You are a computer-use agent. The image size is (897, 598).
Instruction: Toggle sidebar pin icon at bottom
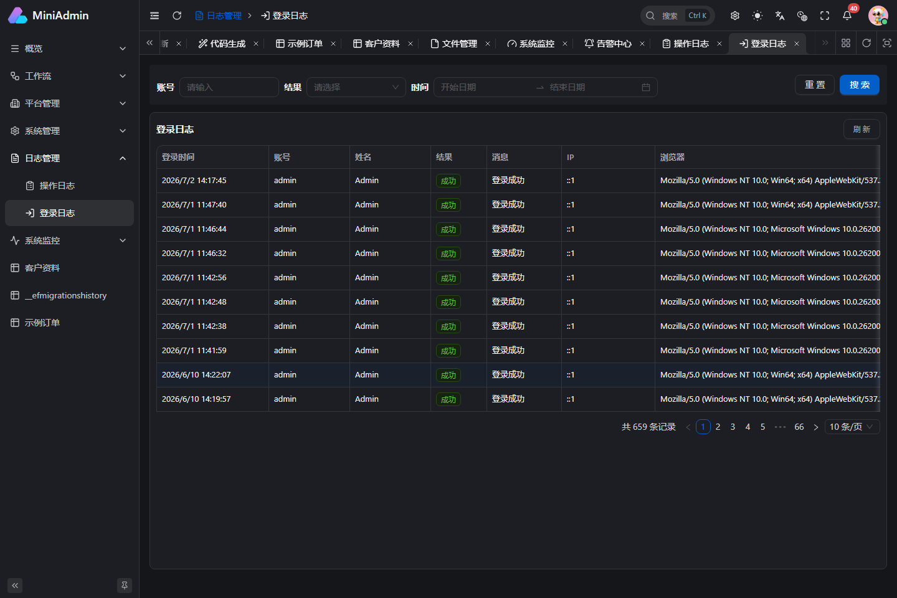125,586
